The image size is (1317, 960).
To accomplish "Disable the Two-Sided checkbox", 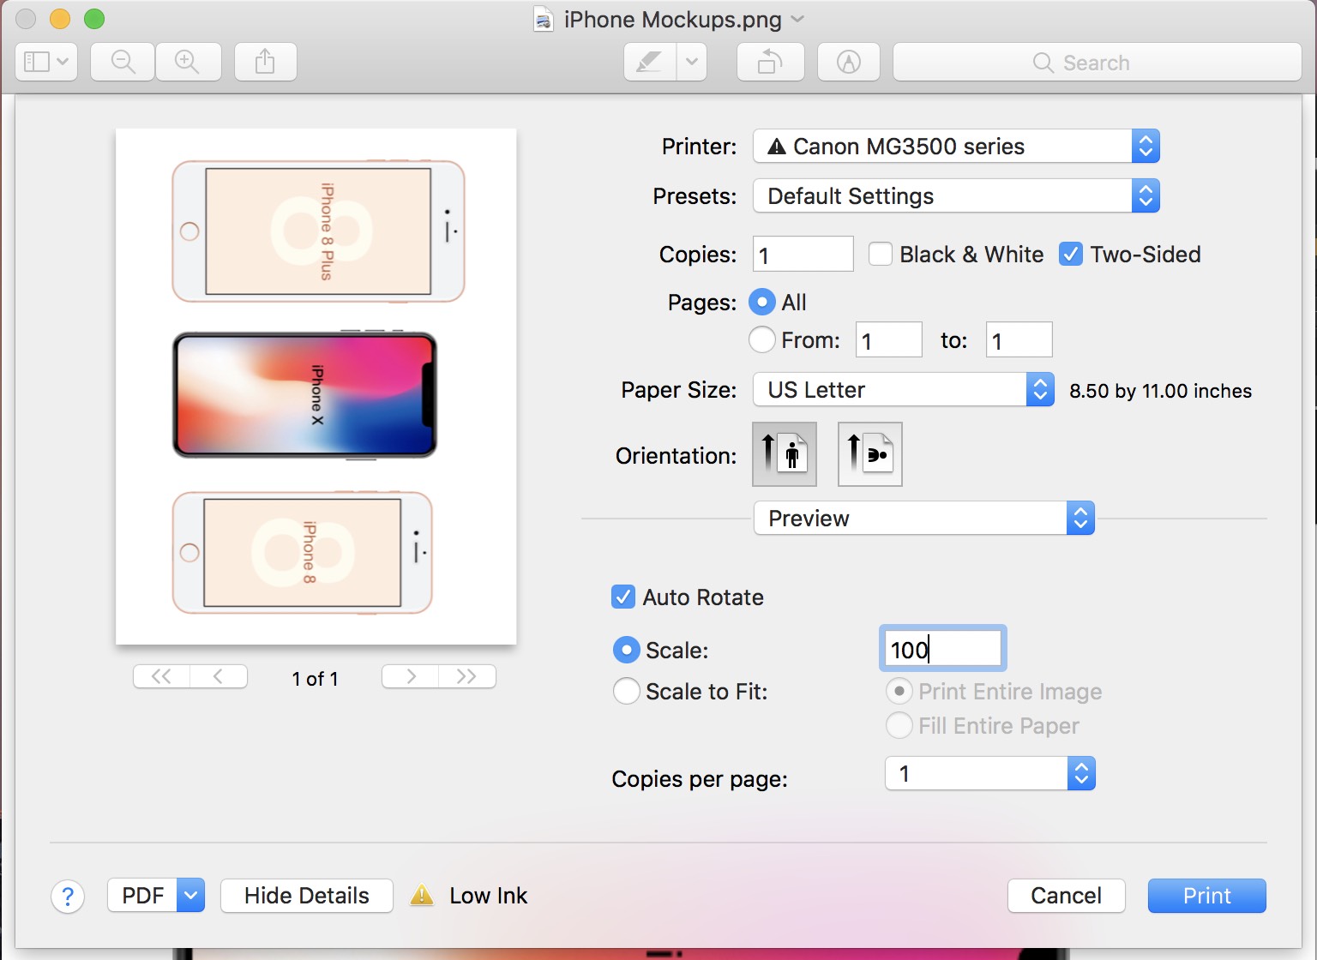I will point(1070,255).
